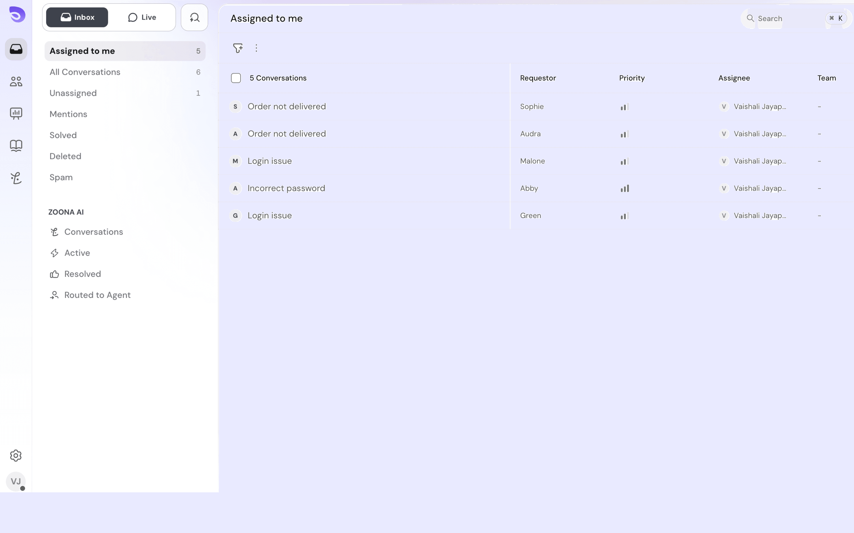Click the search magnifier icon
Screen dimensions: 854x533
(x=750, y=18)
